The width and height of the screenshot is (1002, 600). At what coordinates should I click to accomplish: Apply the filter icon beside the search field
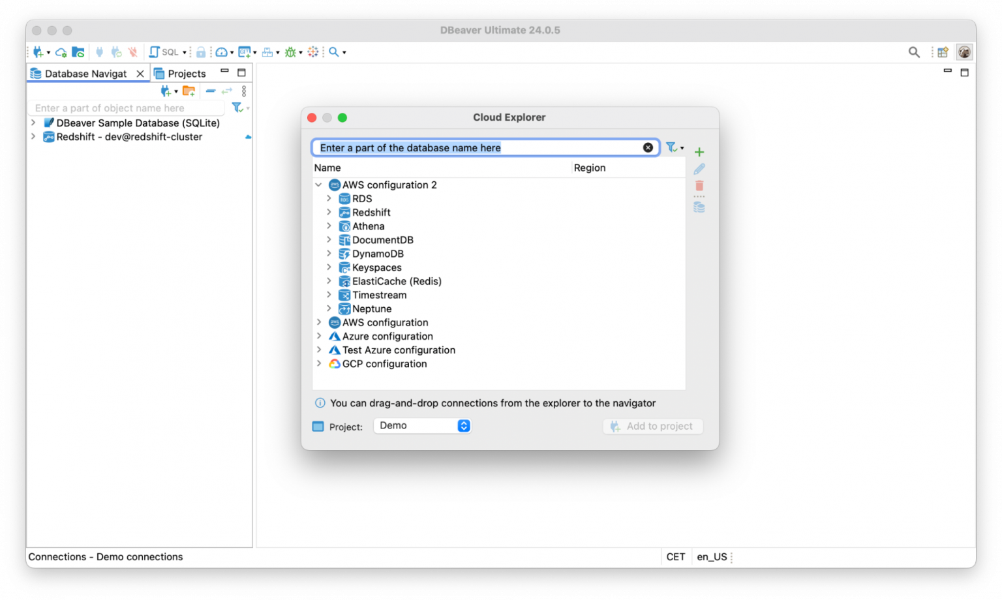(x=672, y=147)
